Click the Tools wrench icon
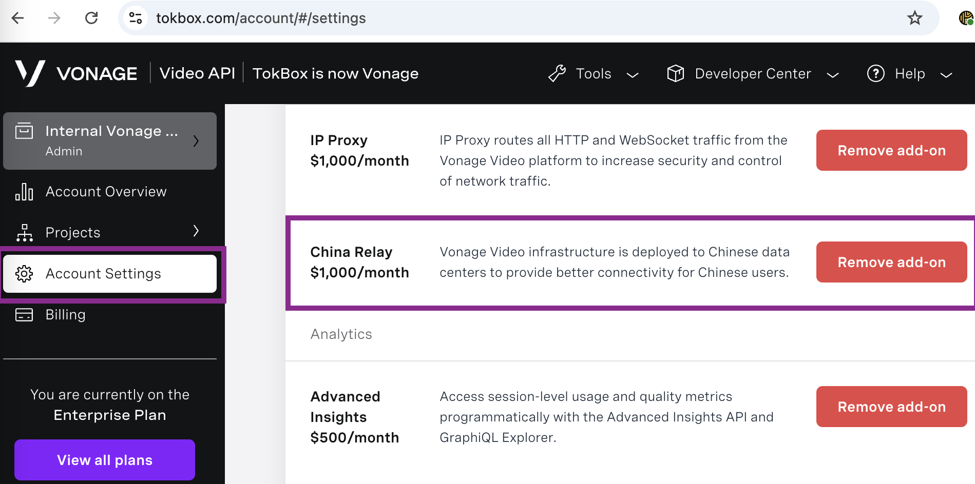The width and height of the screenshot is (975, 484). (x=557, y=74)
